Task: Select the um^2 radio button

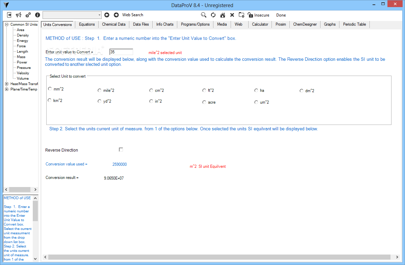Action: [256, 102]
